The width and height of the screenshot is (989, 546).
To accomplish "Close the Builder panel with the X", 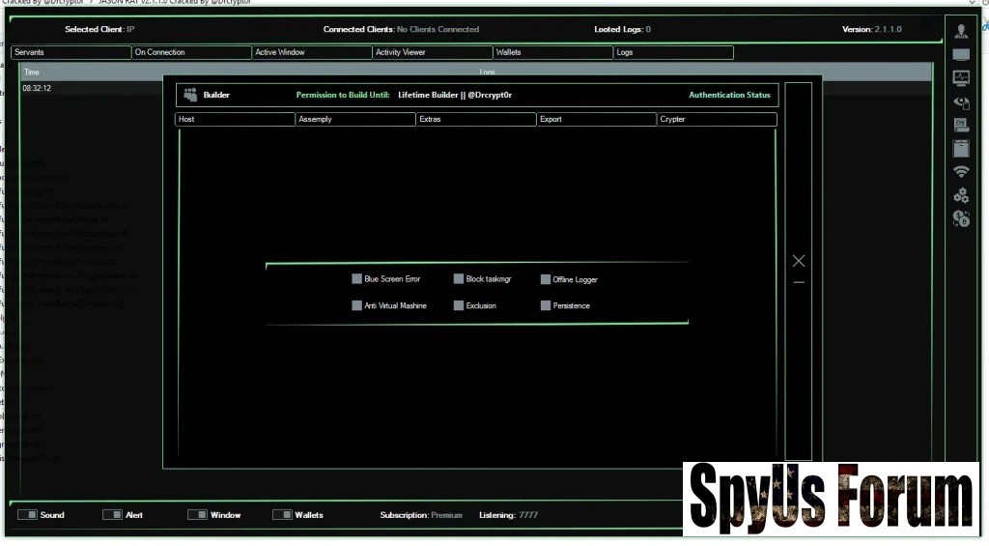I will click(799, 261).
